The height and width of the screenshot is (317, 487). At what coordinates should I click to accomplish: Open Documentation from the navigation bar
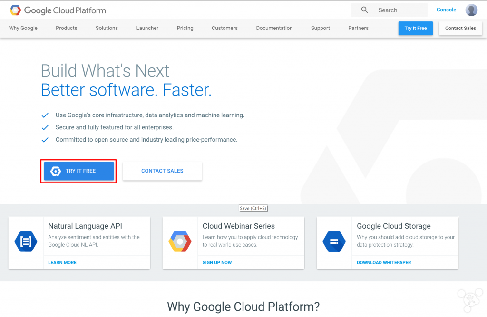pyautogui.click(x=274, y=28)
